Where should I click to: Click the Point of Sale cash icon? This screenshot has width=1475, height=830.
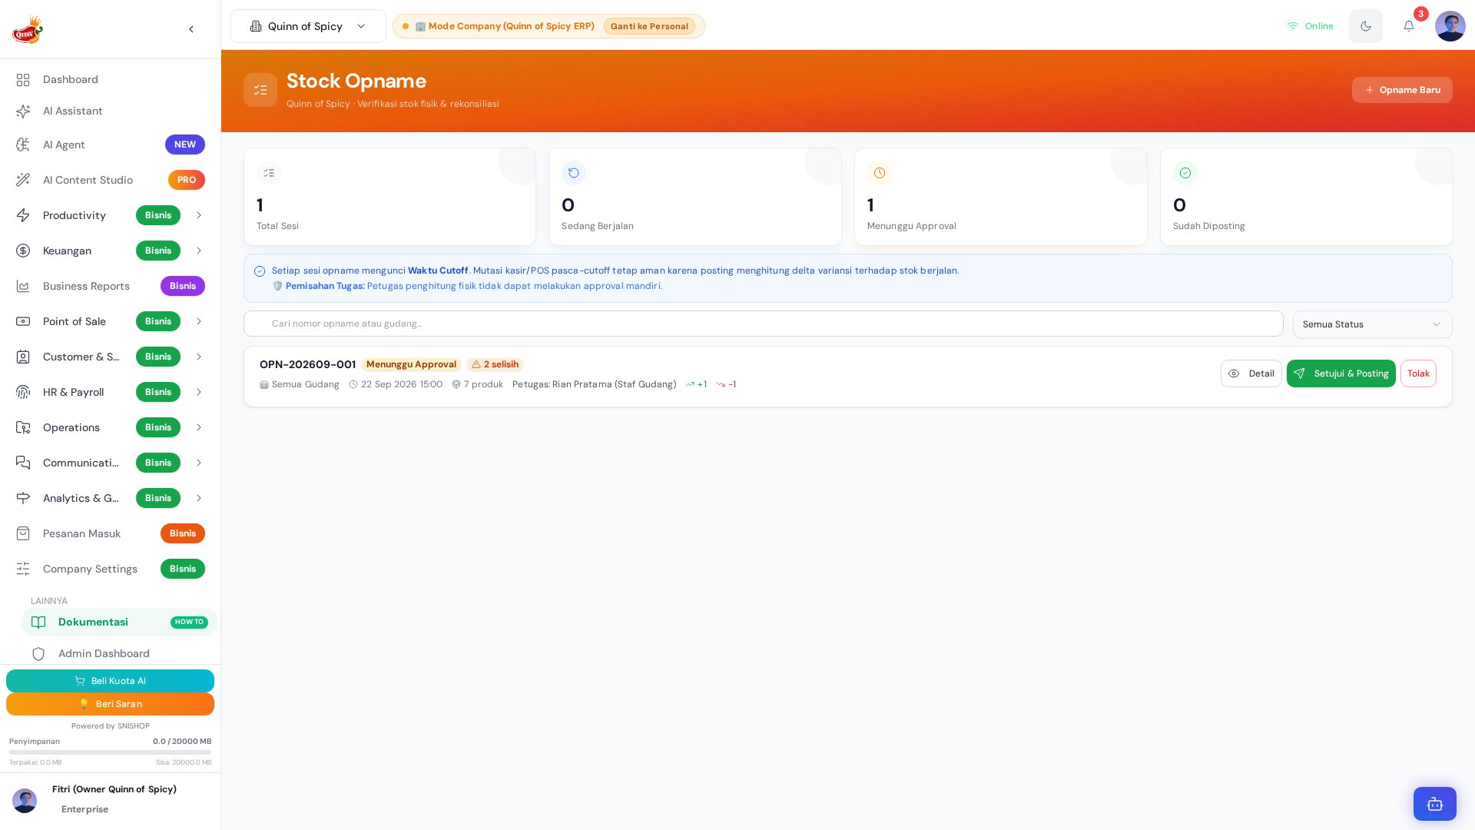23,321
